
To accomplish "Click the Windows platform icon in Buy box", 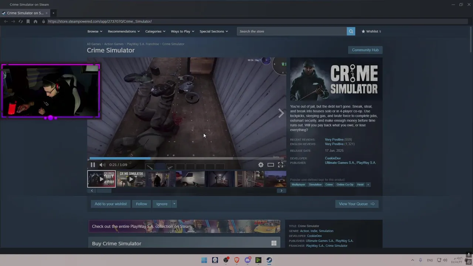I will click(x=274, y=243).
